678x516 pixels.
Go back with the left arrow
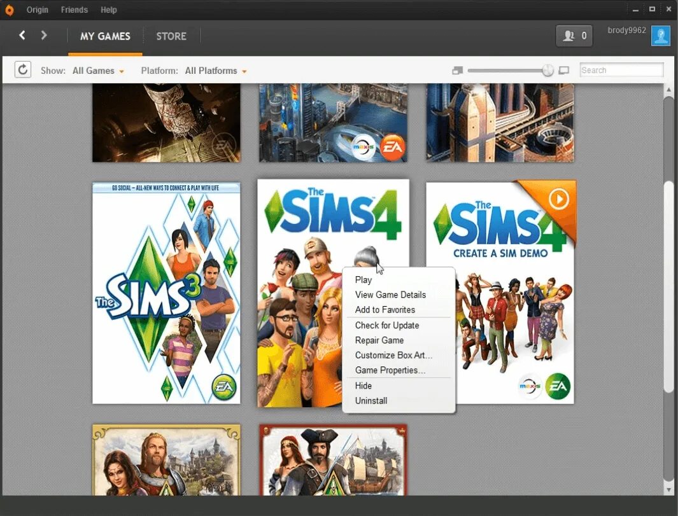point(22,35)
